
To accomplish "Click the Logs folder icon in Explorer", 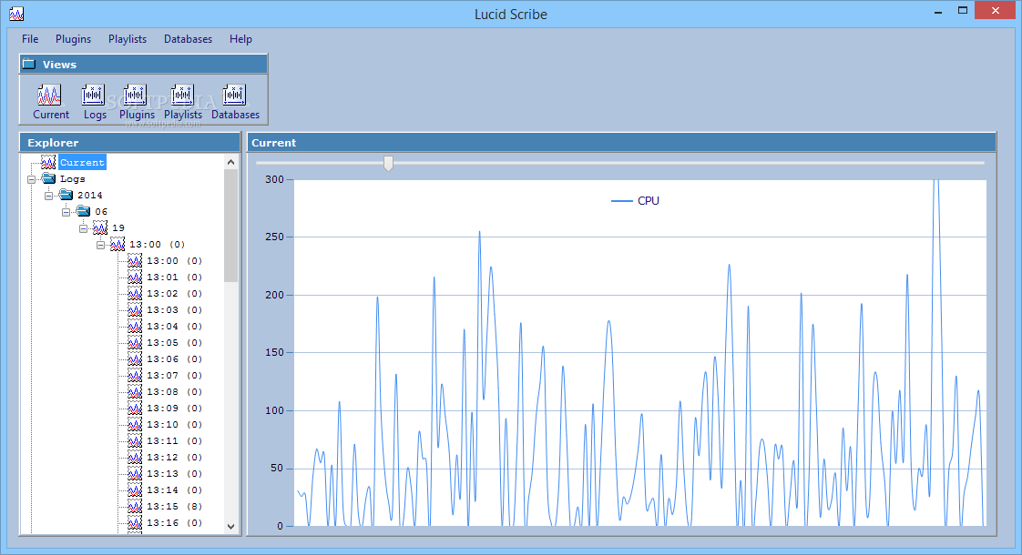I will coord(49,178).
